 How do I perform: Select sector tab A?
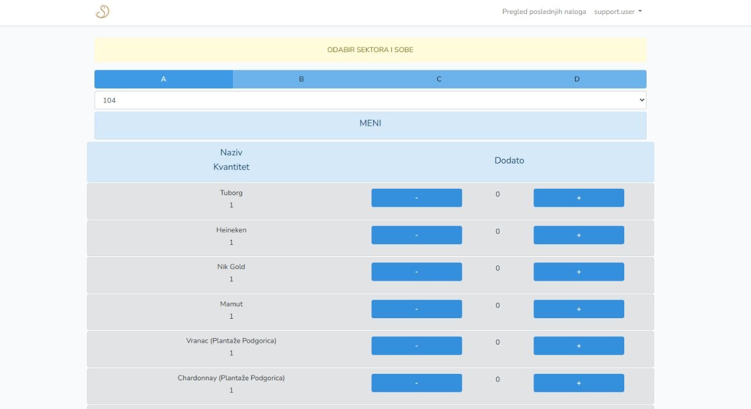tap(164, 79)
